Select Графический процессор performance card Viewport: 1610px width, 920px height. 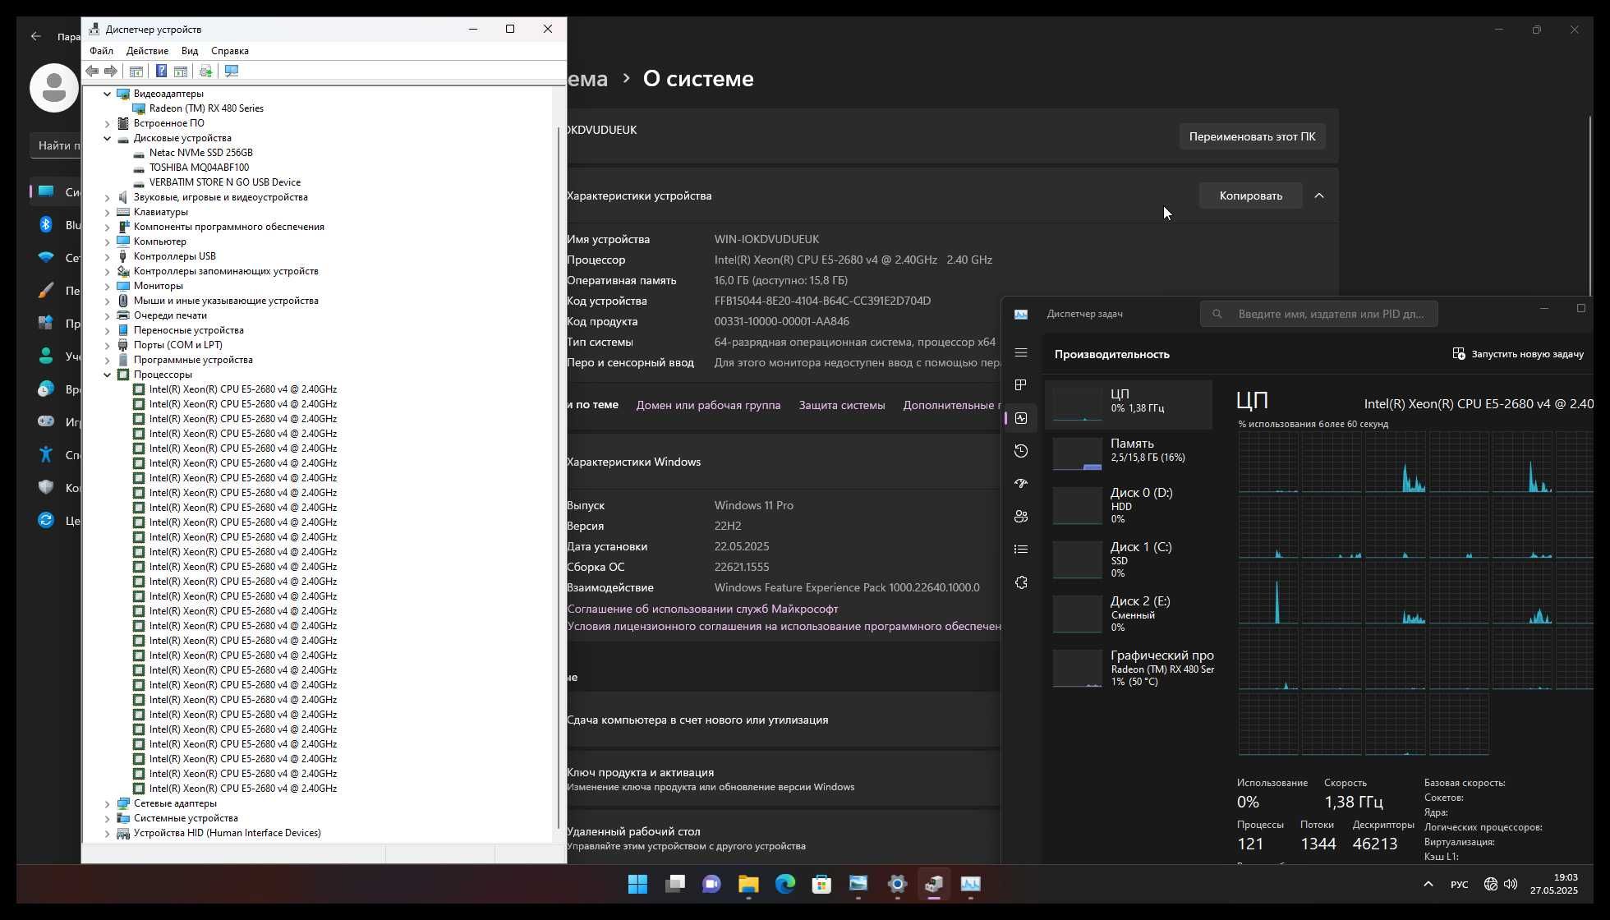pyautogui.click(x=1129, y=668)
